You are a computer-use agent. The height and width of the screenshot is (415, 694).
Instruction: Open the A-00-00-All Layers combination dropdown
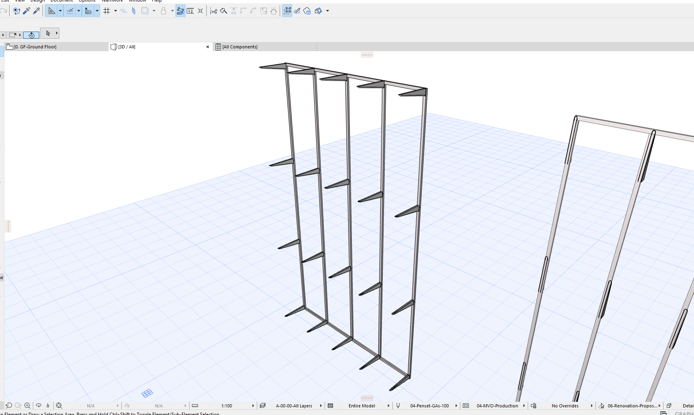pos(294,405)
